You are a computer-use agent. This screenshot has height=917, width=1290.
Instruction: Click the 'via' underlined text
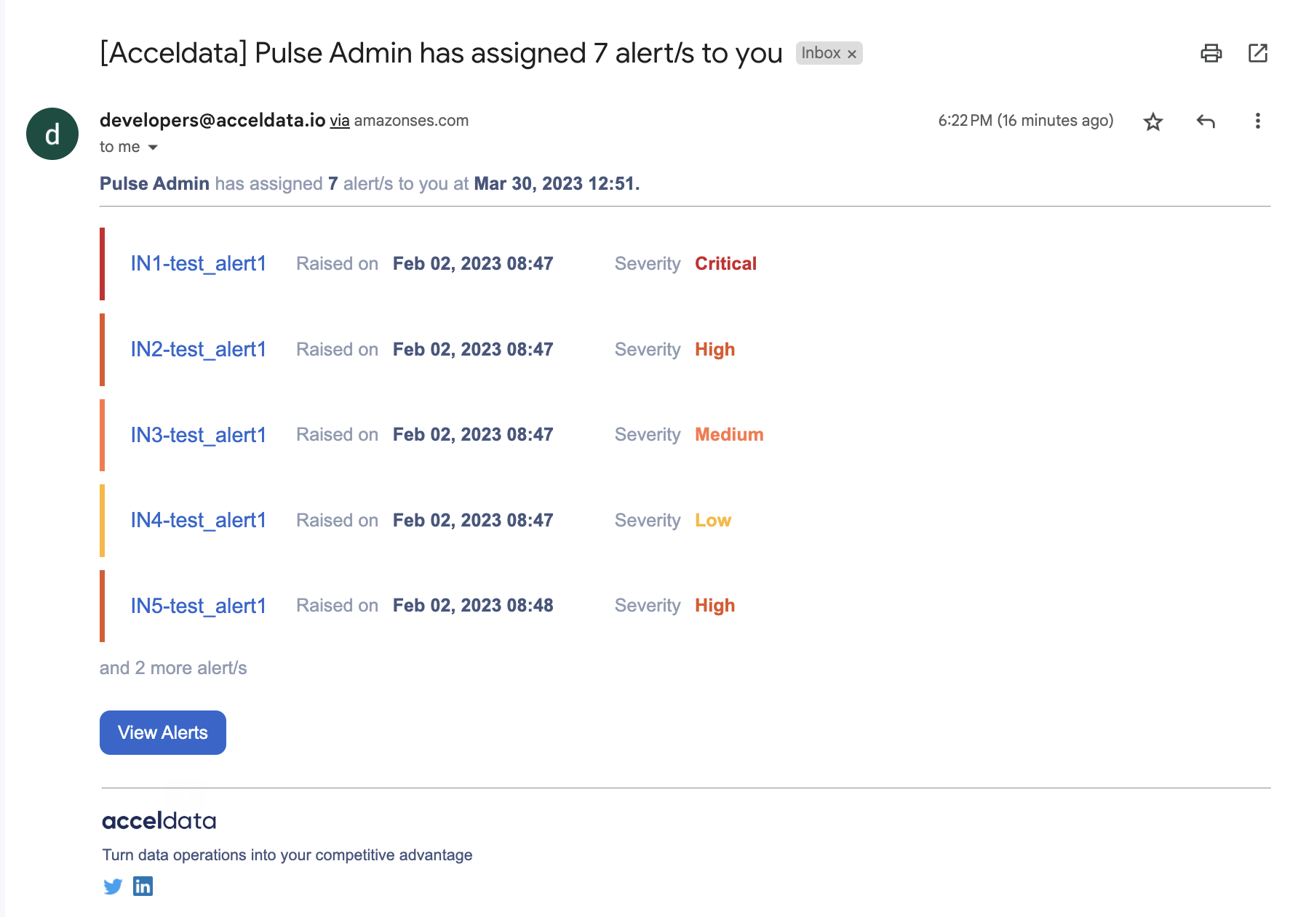point(340,121)
